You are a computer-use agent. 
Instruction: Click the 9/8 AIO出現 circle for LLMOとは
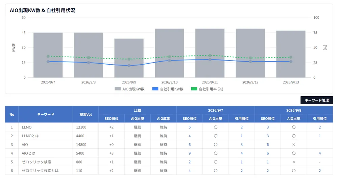point(294,136)
